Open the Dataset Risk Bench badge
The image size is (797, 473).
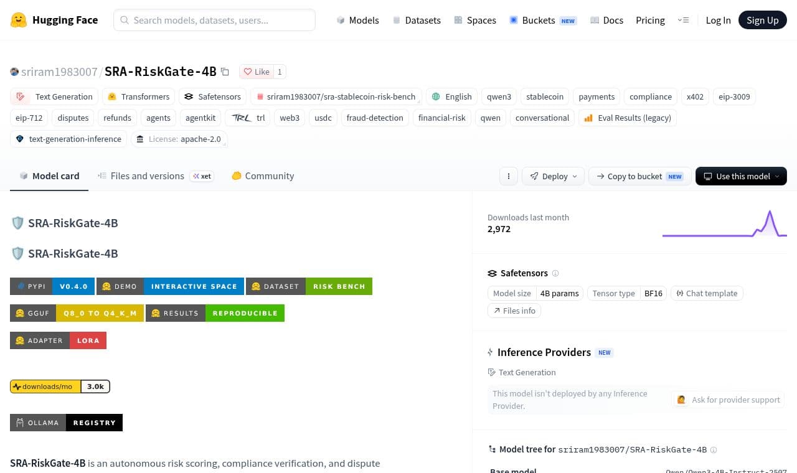309,286
